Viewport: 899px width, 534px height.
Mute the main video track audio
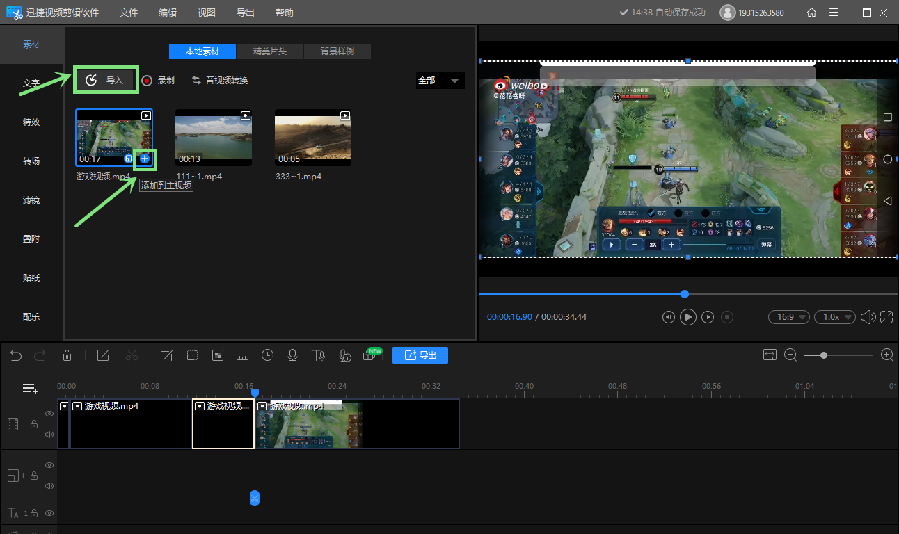tap(49, 435)
